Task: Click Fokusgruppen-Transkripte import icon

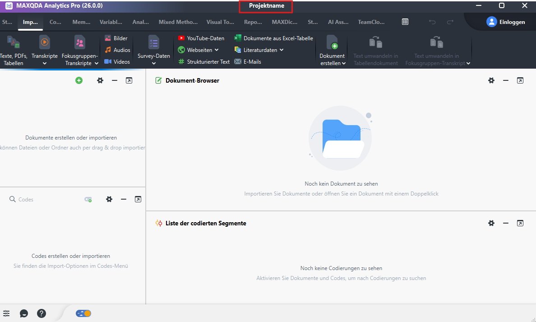Action: pos(80,42)
